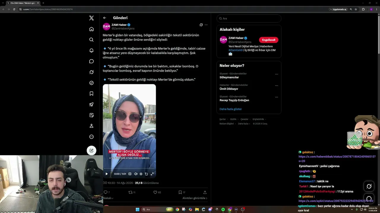
Task: Open the Alakalı sort dropdown
Action: pos(108,198)
